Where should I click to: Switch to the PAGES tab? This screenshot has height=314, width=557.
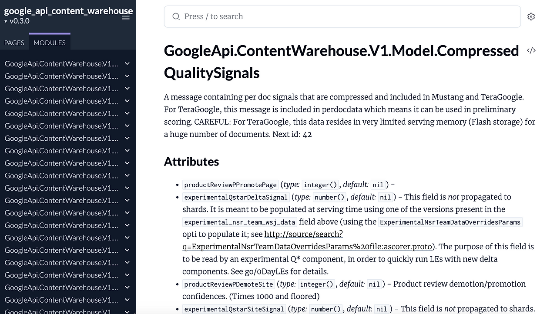pos(14,43)
